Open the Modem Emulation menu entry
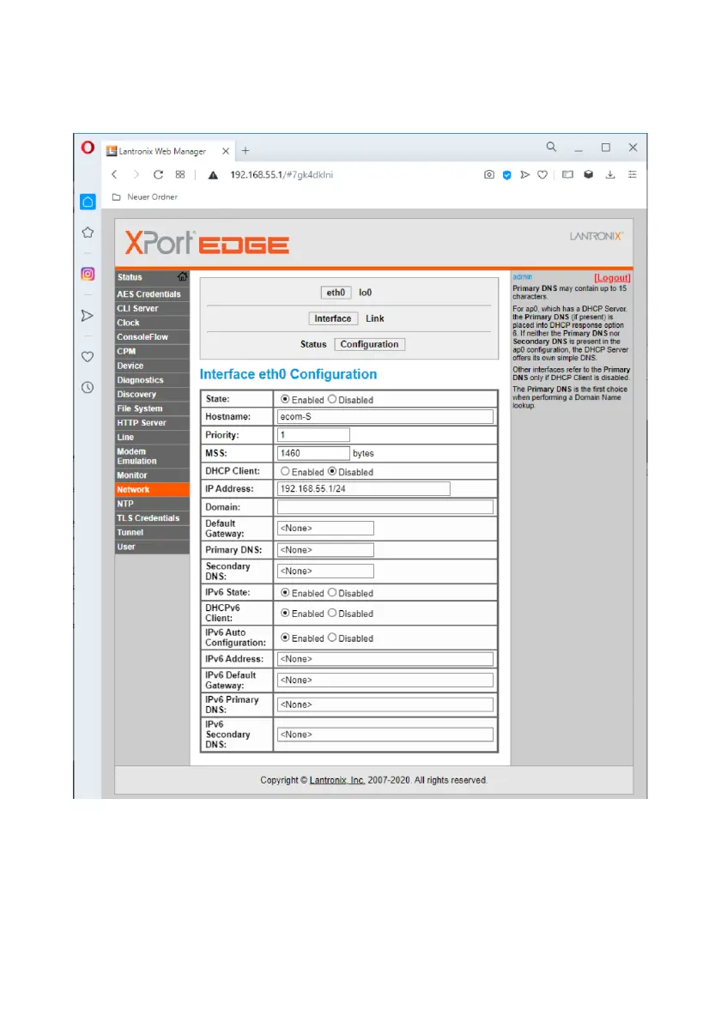The height and width of the screenshot is (1022, 721). (x=153, y=457)
